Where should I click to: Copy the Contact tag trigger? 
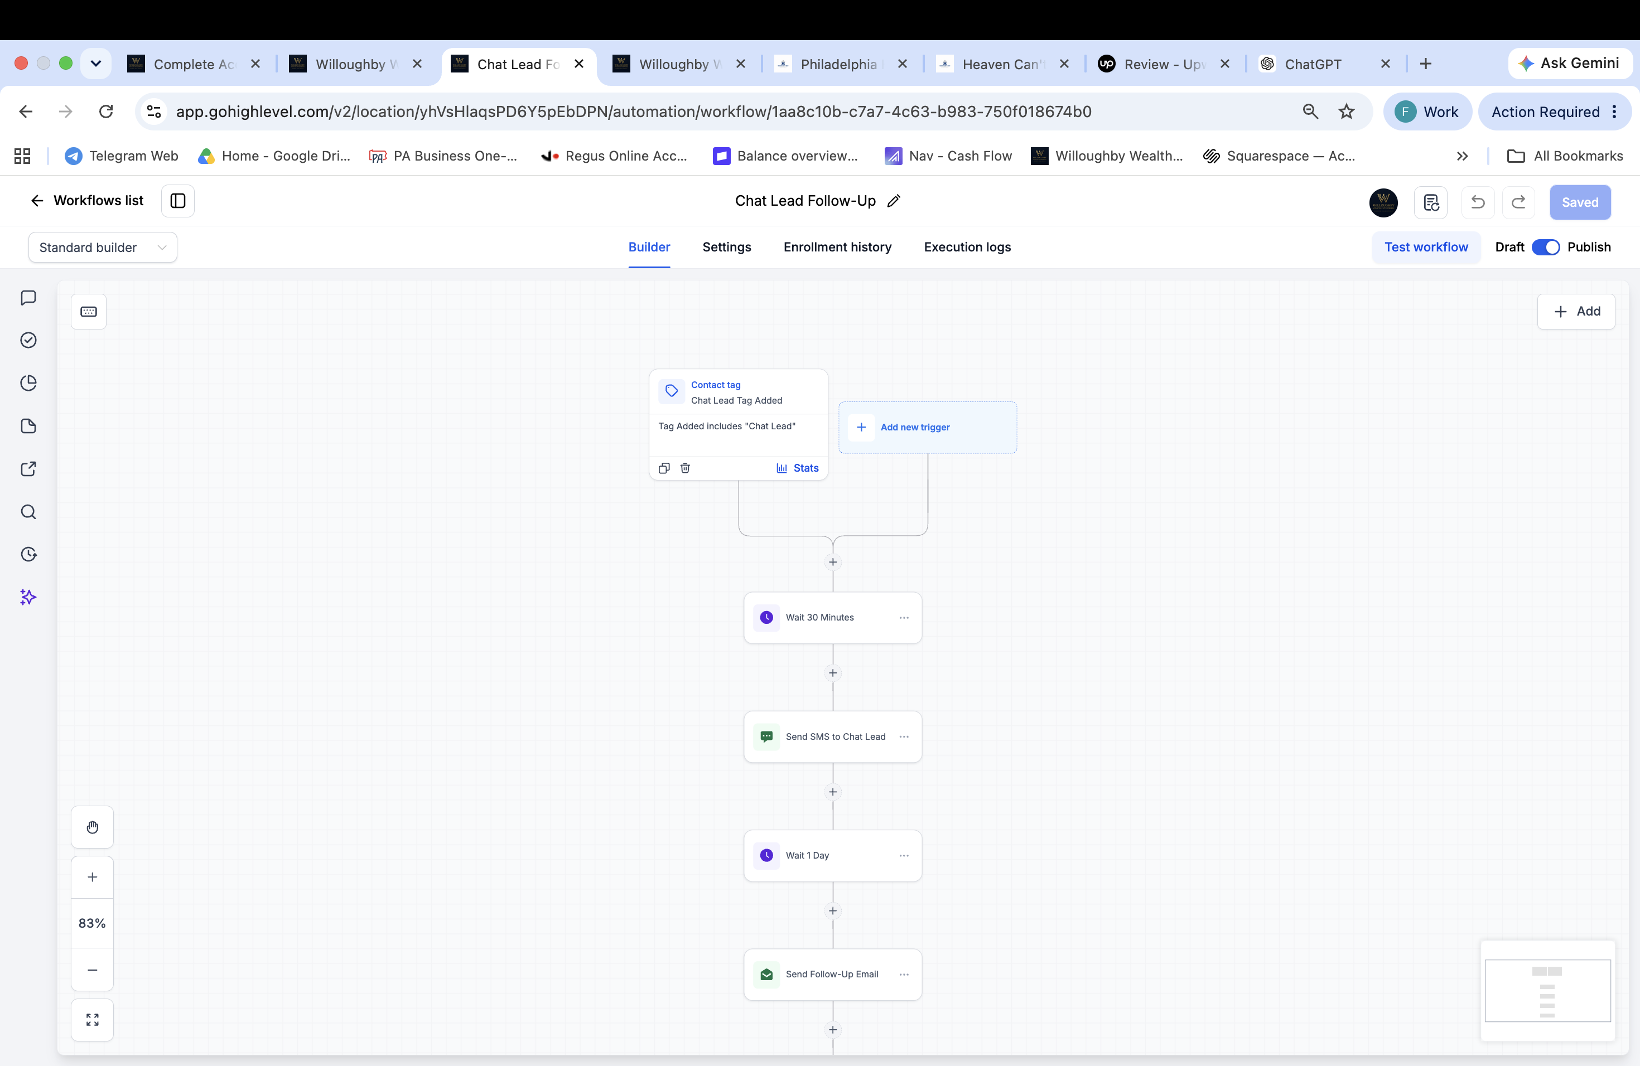click(x=664, y=468)
